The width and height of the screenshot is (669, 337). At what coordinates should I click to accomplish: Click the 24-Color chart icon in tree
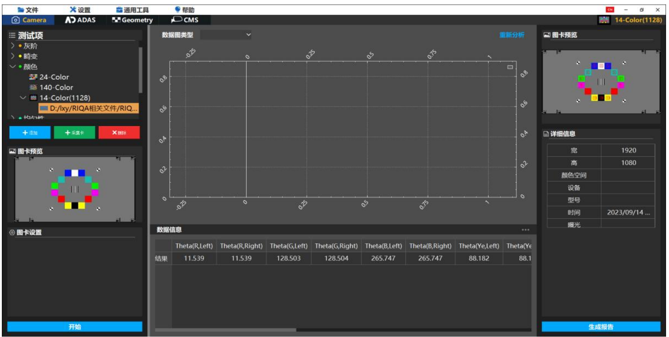33,77
